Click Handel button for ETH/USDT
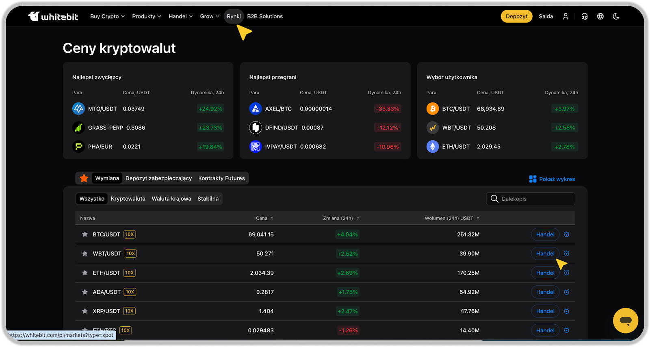Screen dimensions: 650x347 pos(545,273)
